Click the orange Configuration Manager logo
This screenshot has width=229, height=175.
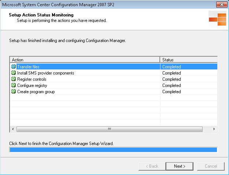click(x=218, y=19)
